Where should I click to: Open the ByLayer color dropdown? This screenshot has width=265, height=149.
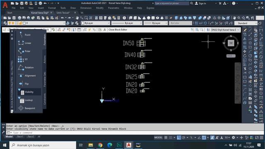tap(96, 23)
